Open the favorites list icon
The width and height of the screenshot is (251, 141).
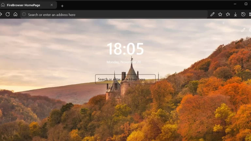click(x=228, y=14)
